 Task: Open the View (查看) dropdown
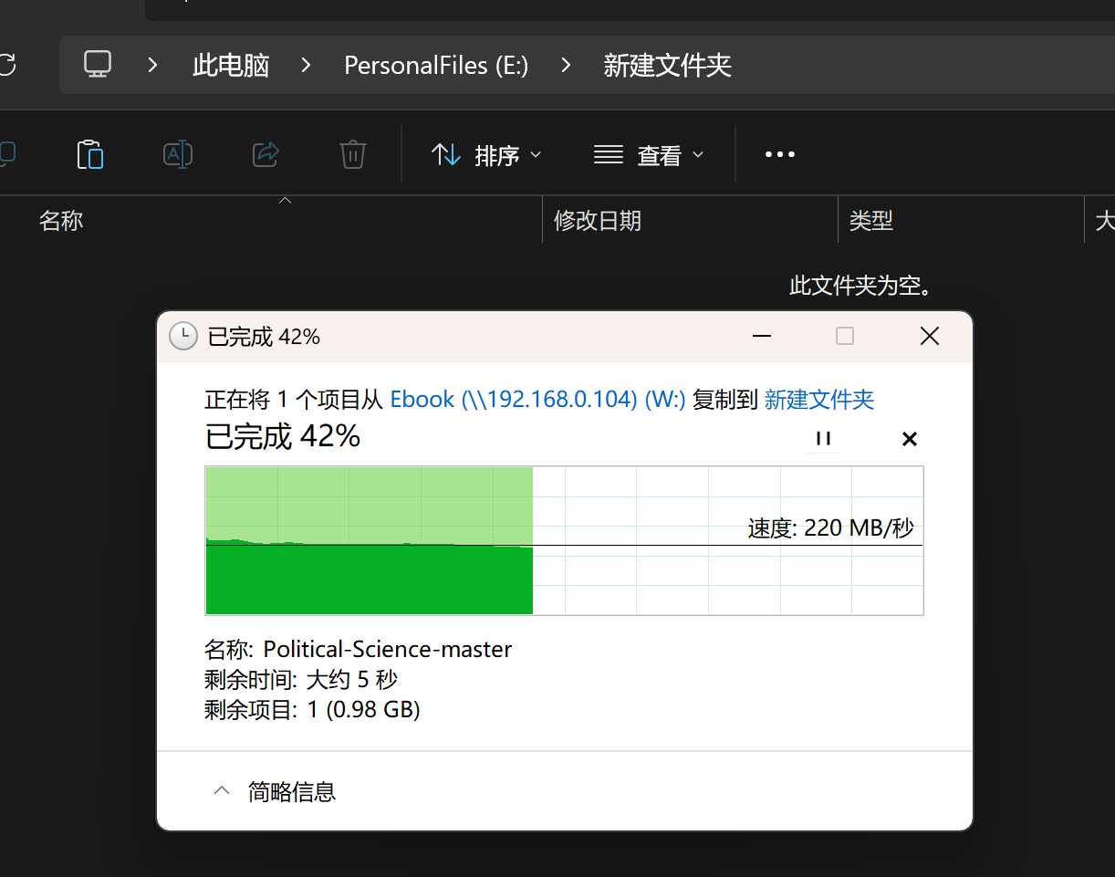point(649,155)
